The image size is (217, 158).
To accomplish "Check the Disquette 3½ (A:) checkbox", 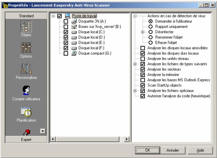I will tap(66, 21).
